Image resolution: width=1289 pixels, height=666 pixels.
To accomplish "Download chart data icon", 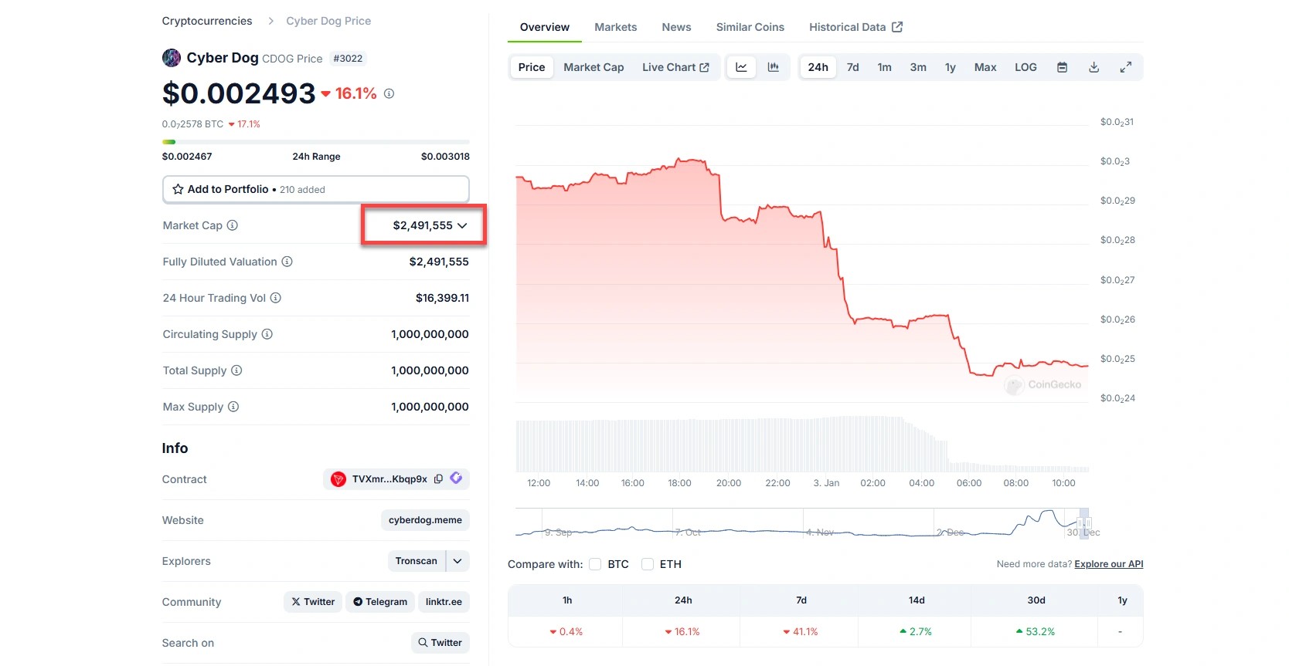I will pyautogui.click(x=1093, y=67).
